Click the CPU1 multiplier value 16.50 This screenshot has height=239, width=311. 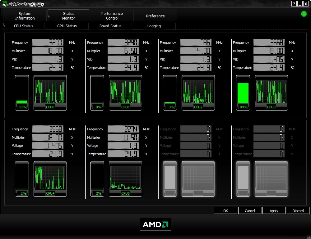[x=123, y=51]
